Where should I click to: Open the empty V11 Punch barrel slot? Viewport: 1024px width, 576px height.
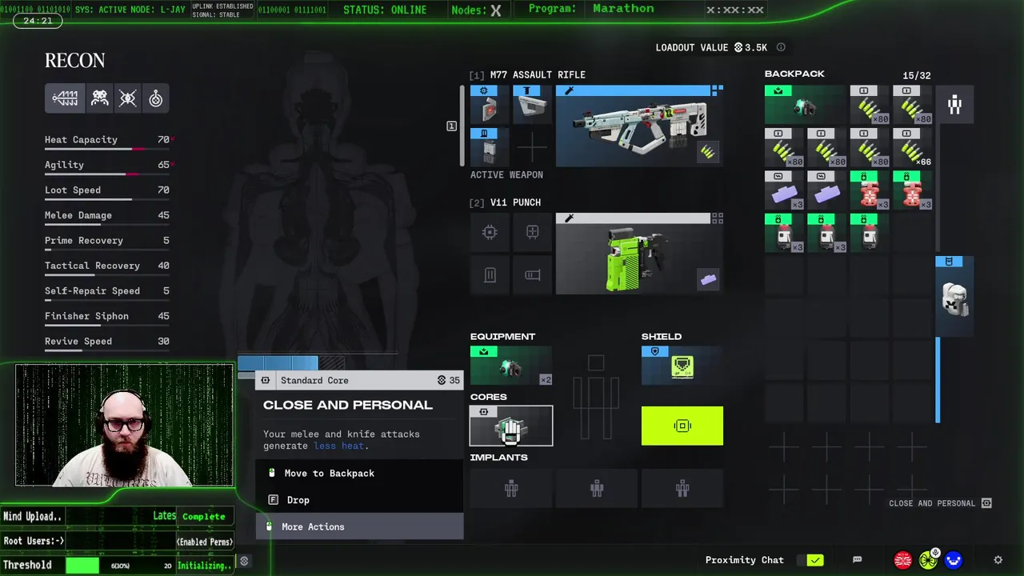532,275
